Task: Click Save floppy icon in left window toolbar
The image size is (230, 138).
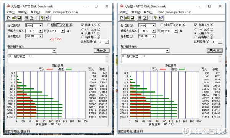Action: (x=19, y=18)
